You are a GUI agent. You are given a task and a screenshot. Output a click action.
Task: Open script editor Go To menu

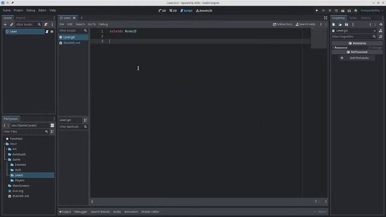tap(92, 24)
